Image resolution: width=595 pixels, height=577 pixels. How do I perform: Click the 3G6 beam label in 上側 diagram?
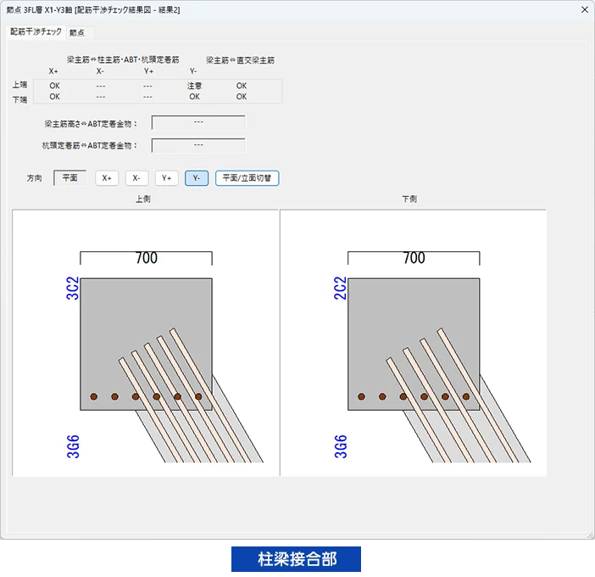click(x=73, y=446)
